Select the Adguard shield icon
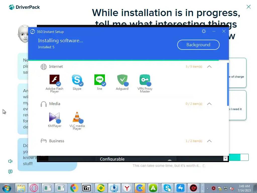This screenshot has height=193, width=257. 122,79
